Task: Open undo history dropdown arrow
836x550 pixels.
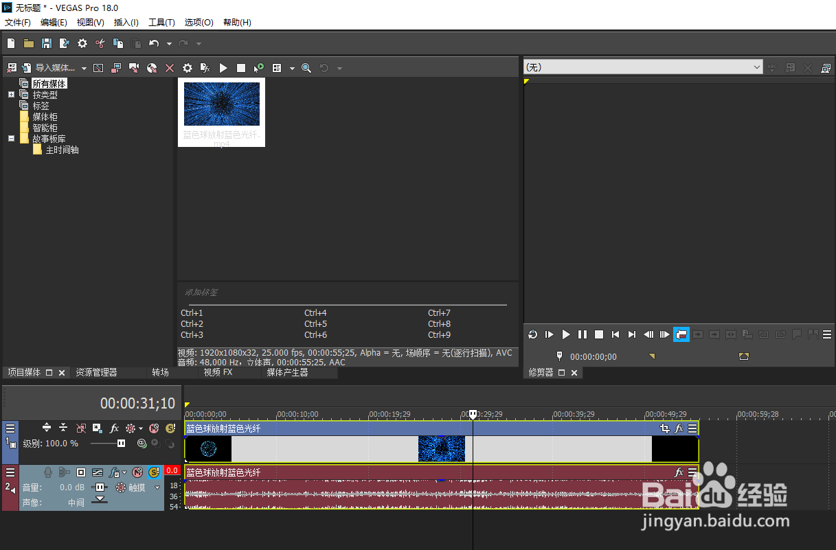Action: (169, 43)
